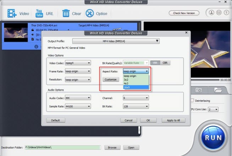Confirm settings with OK
Viewport: 232px width, 156px height.
point(148,120)
